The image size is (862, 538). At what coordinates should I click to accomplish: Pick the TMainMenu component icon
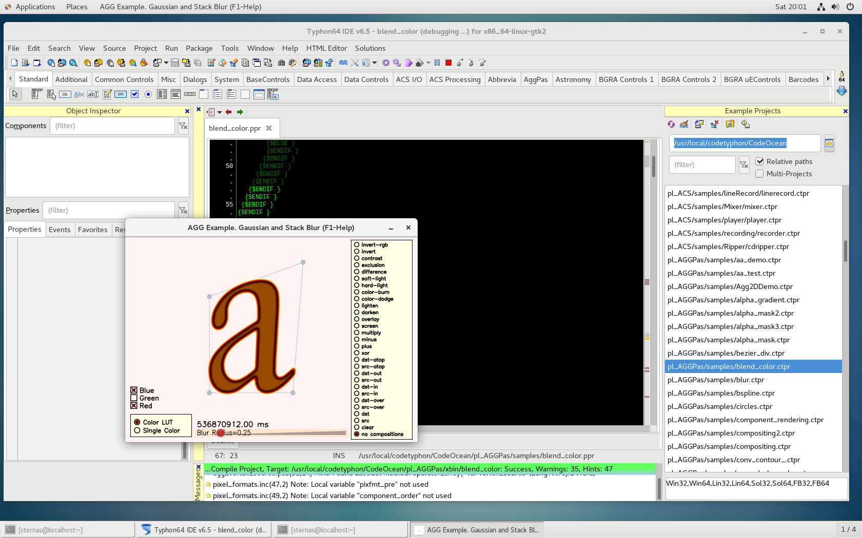tap(36, 94)
